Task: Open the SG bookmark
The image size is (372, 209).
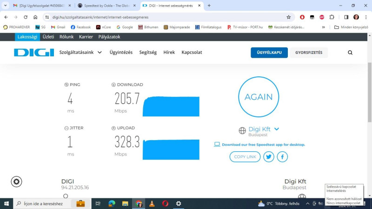Action: tap(40, 27)
